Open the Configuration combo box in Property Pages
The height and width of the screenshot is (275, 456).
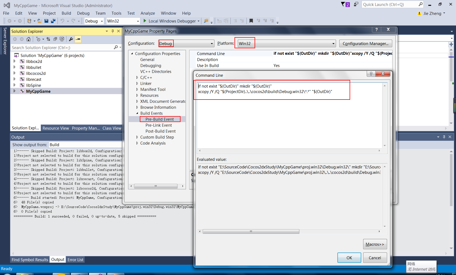[x=186, y=43]
